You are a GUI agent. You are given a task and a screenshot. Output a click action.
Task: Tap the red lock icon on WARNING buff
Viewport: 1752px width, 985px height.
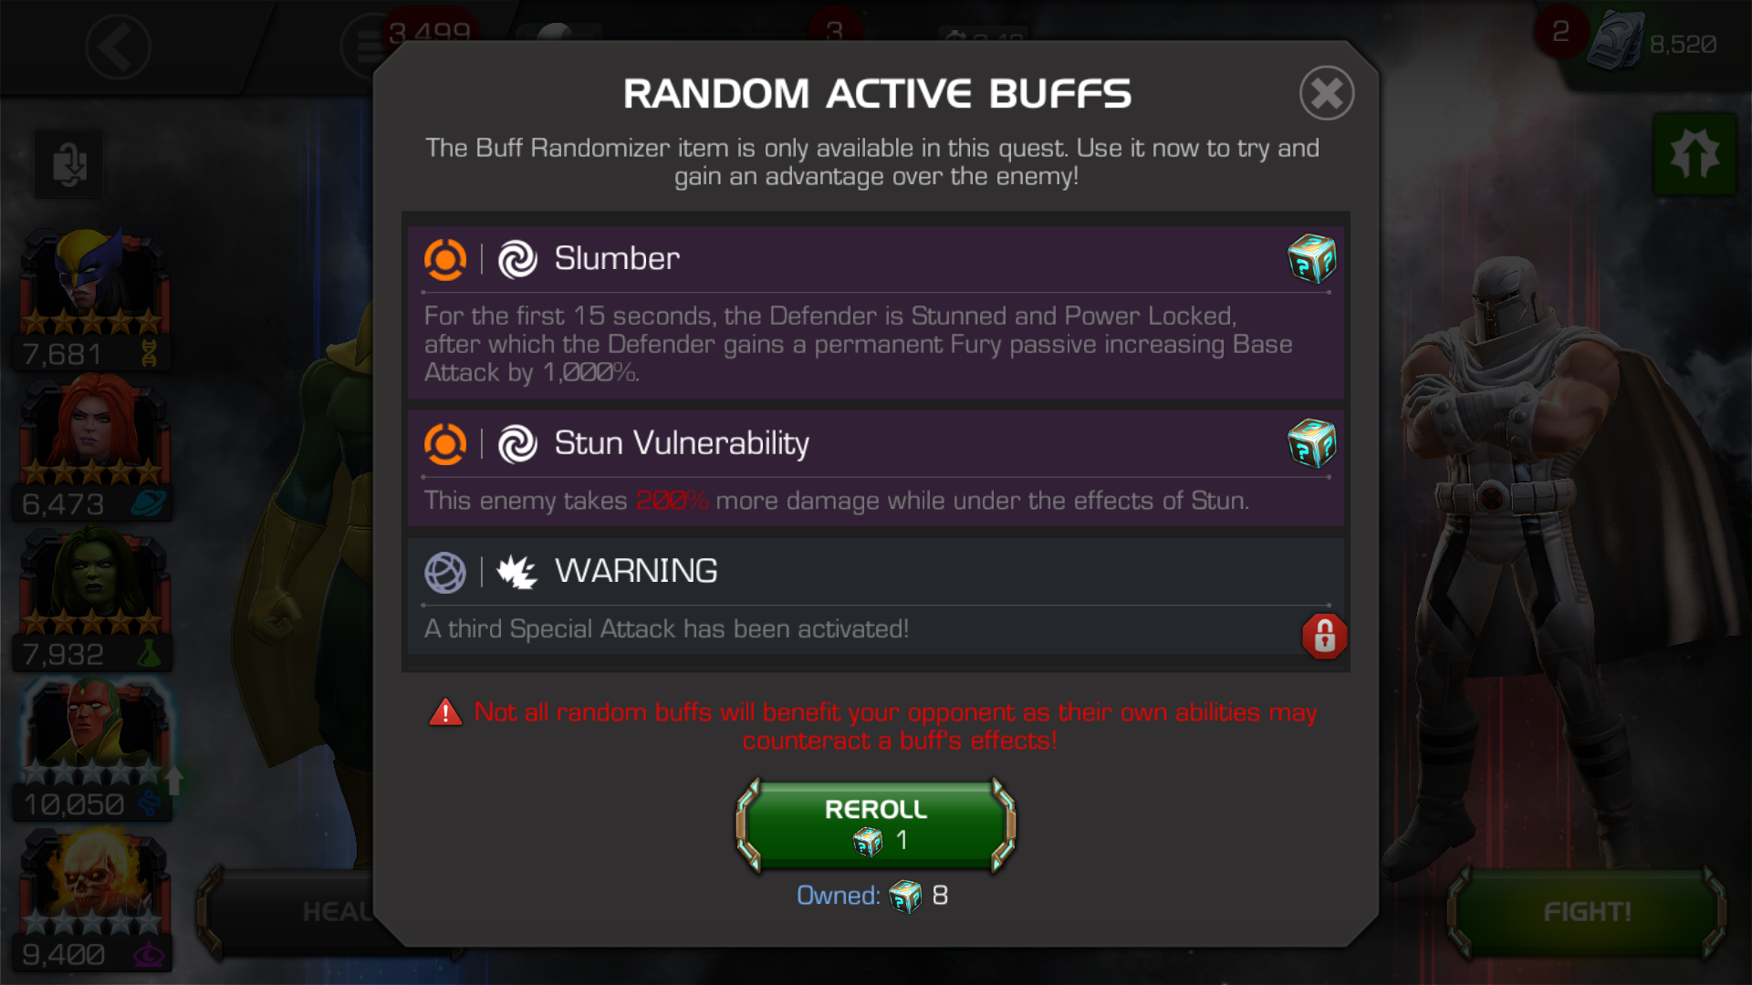[x=1325, y=636]
